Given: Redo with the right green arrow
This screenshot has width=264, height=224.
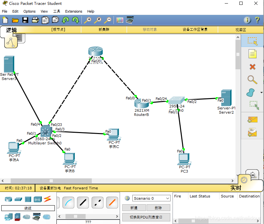Looking at the screenshot, I should click(76, 20).
